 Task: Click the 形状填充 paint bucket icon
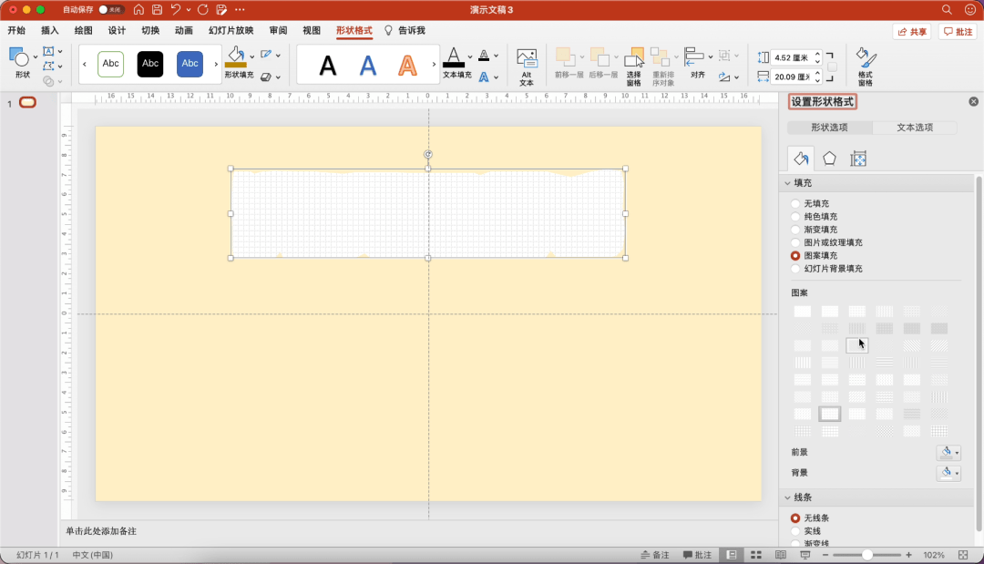point(236,56)
